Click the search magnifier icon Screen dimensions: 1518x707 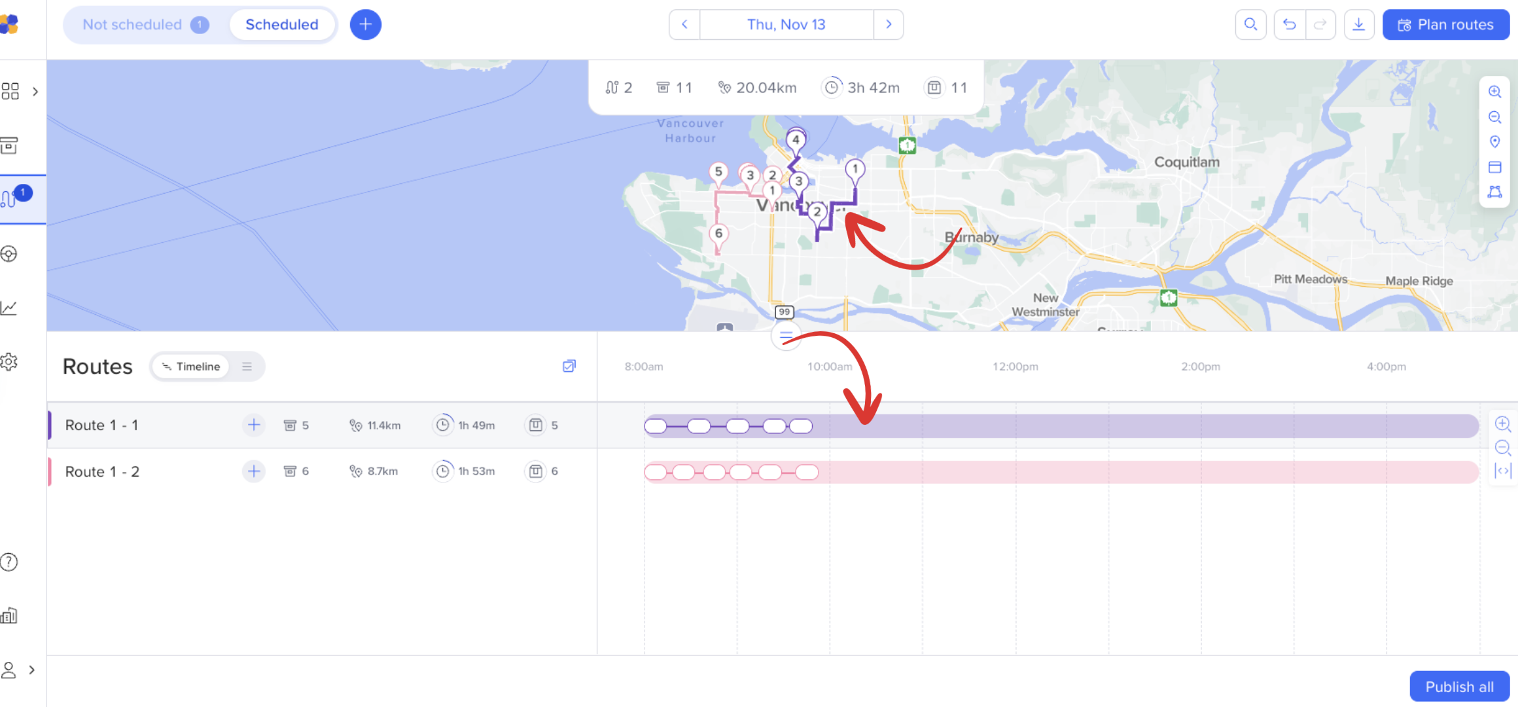[x=1250, y=25]
